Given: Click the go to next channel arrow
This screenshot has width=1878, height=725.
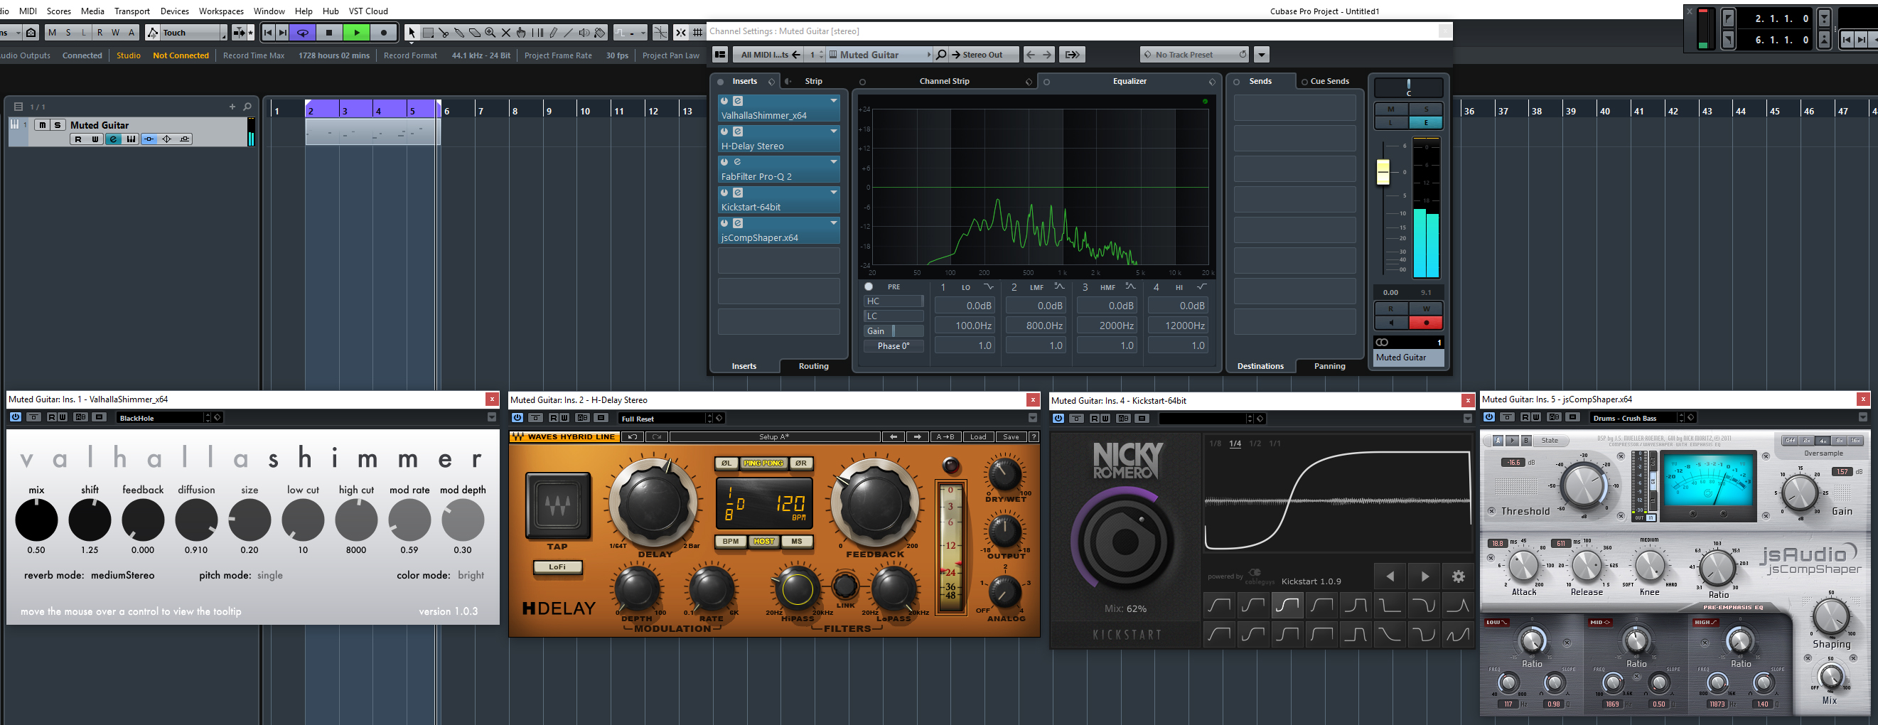Looking at the screenshot, I should [1047, 55].
